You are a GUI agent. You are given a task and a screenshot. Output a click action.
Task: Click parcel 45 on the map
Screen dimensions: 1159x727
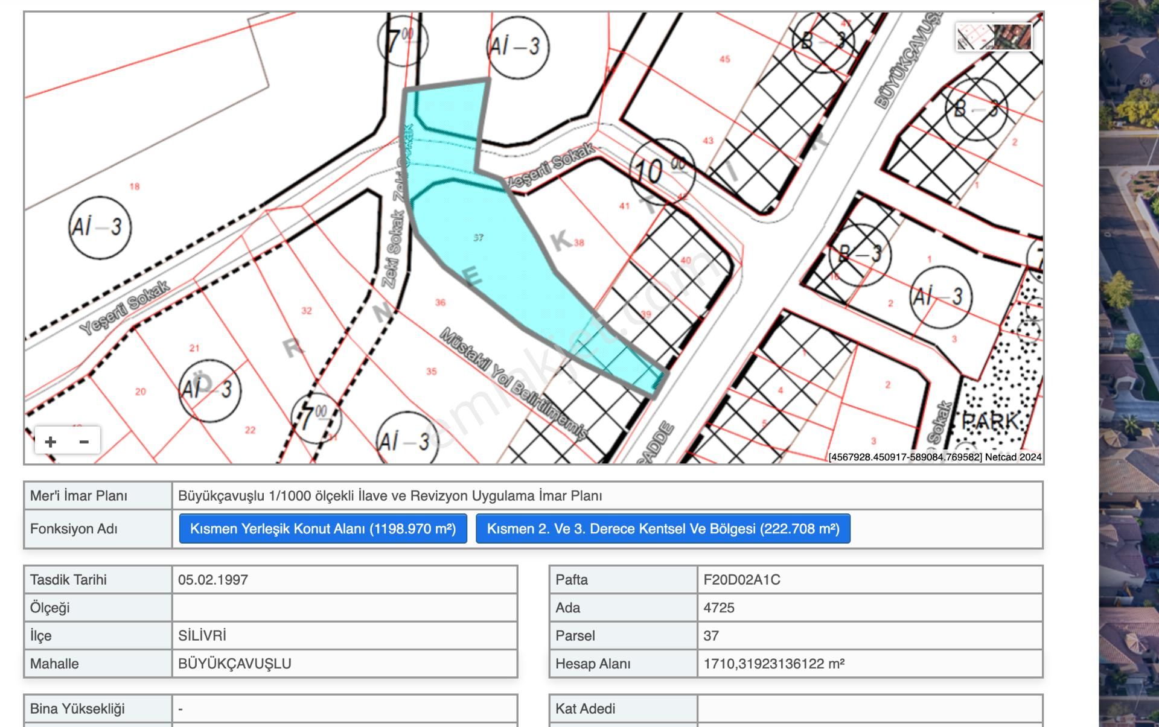pos(725,59)
